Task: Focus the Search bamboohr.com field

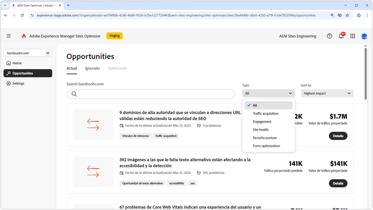Action: click(151, 94)
